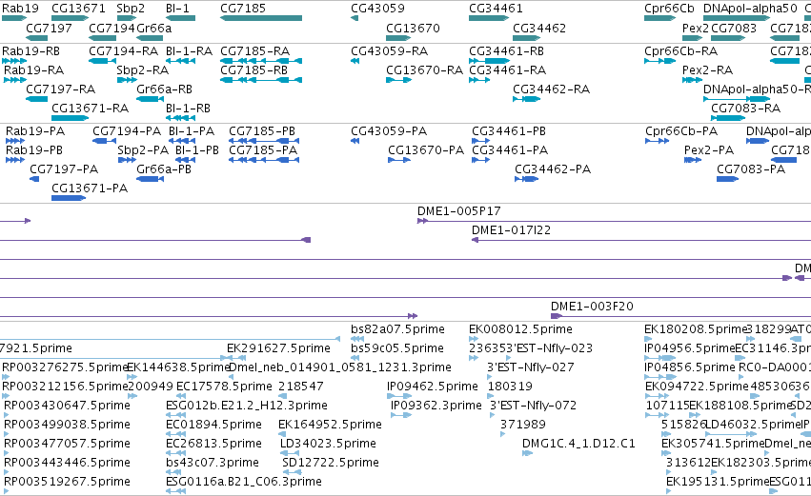Click transcript CG13670-RA

424,70
